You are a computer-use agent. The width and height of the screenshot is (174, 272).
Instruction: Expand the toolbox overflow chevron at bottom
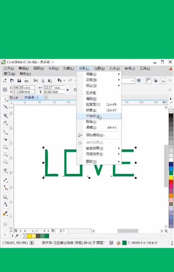click(x=5, y=235)
